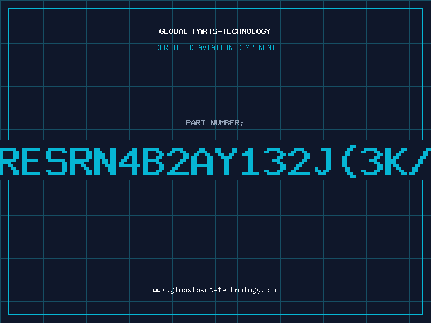Click the 3K characters after the parenthesis

click(x=384, y=161)
